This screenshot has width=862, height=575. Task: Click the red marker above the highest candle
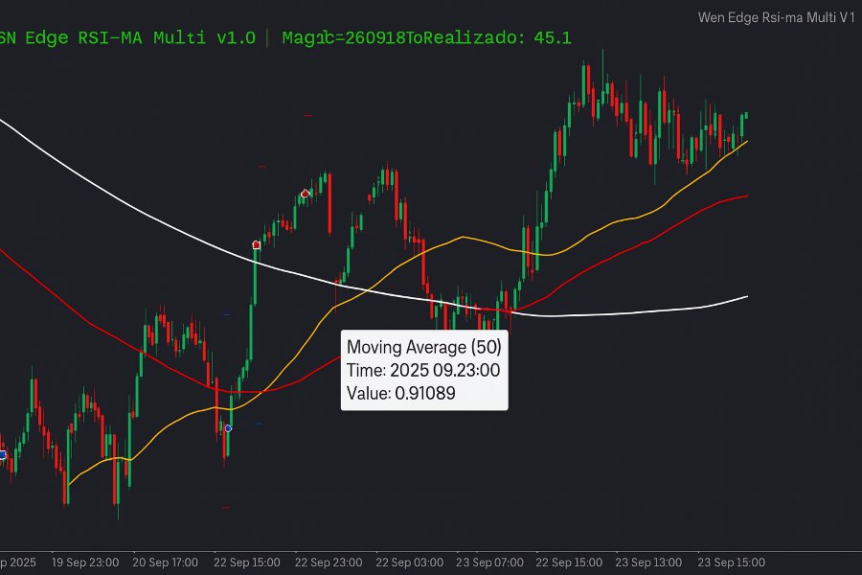pyautogui.click(x=305, y=193)
